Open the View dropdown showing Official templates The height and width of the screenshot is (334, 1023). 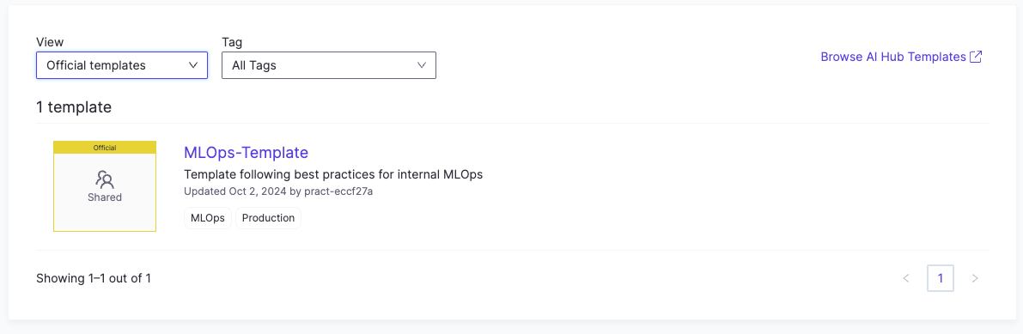pyautogui.click(x=122, y=65)
